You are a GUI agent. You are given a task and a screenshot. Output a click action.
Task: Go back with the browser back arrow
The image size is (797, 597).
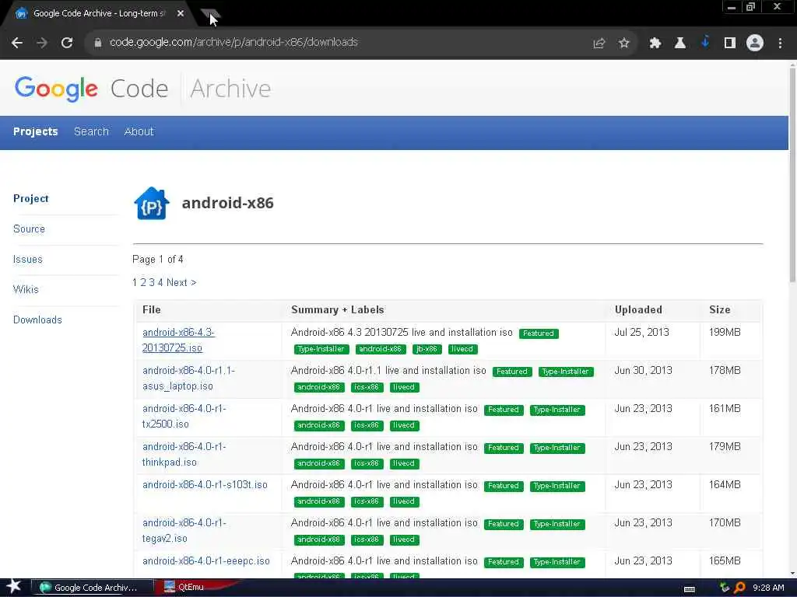click(x=17, y=43)
